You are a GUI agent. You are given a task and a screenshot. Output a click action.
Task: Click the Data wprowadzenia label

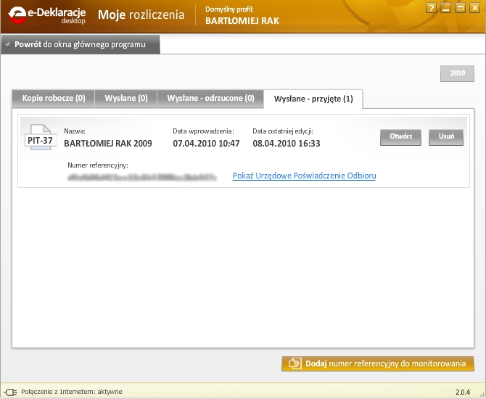point(203,131)
